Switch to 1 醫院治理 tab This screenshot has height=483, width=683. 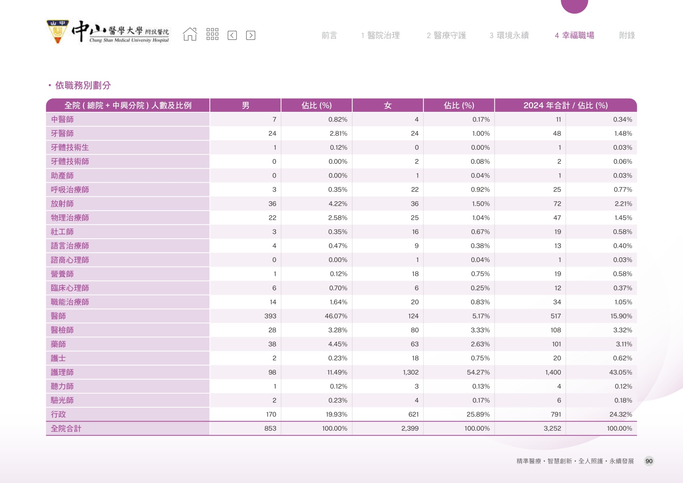click(380, 35)
